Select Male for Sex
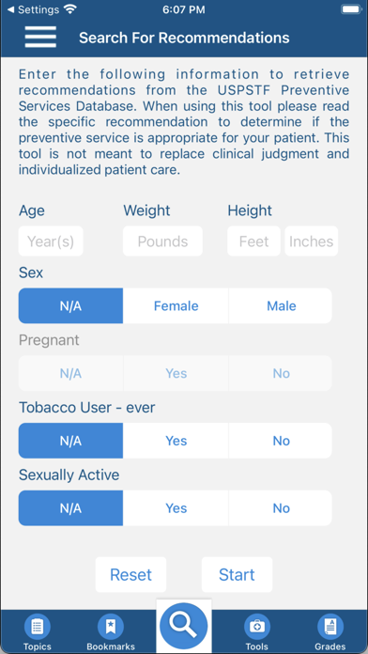368x654 pixels. click(281, 305)
